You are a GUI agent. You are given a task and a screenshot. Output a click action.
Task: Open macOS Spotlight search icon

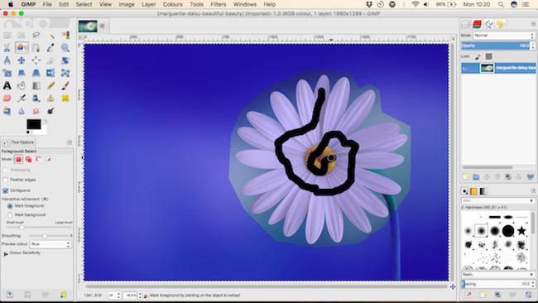point(501,4)
